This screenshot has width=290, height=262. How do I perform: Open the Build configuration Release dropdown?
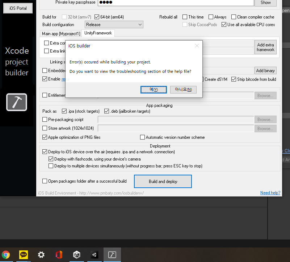tap(114, 25)
